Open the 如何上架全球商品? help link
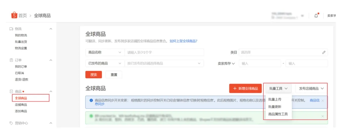339x137 pixels. point(183,41)
